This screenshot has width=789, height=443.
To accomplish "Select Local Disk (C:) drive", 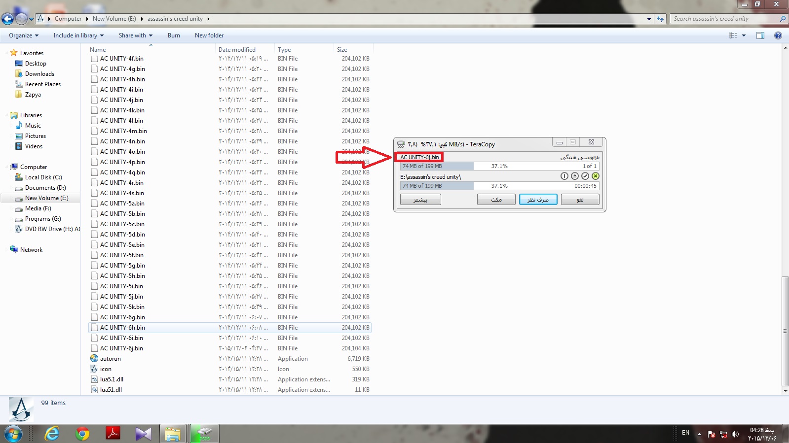I will click(x=43, y=177).
